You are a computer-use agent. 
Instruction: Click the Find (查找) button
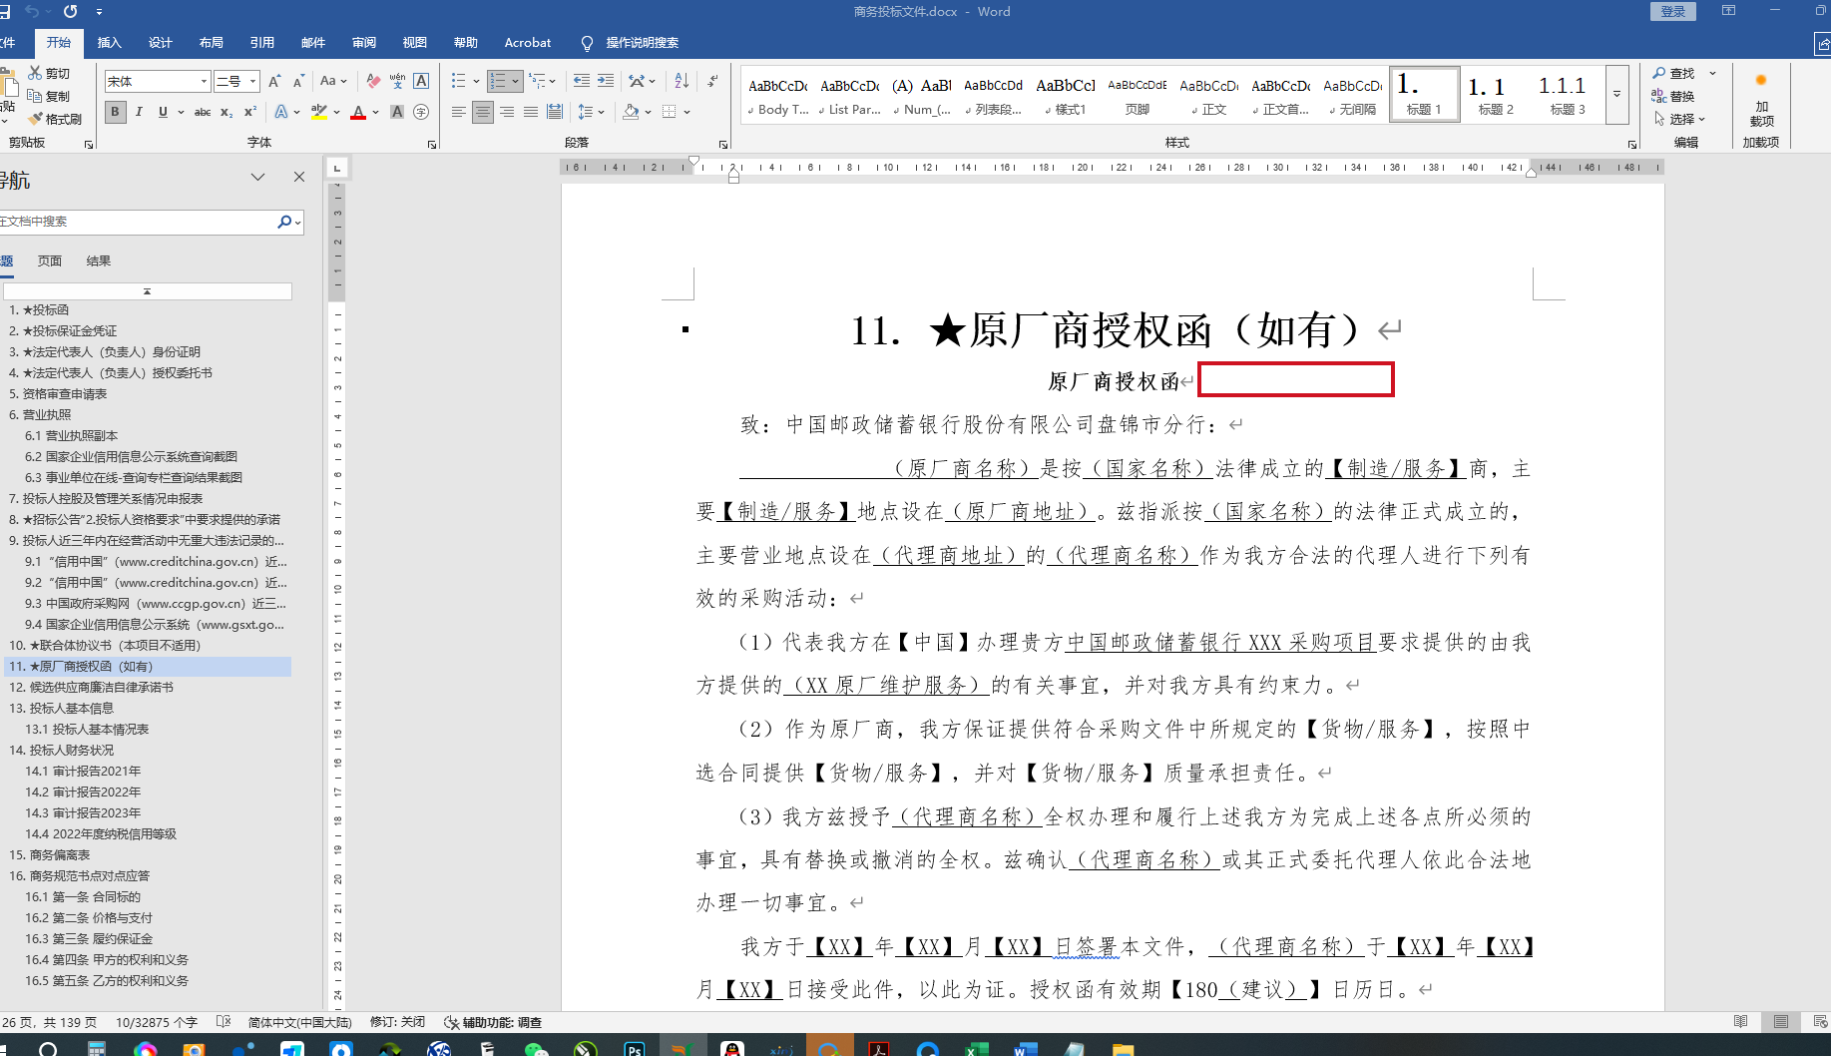click(1674, 74)
